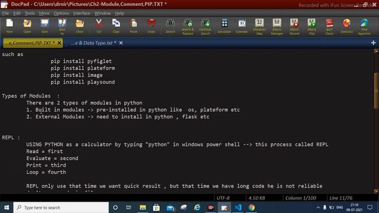Open Visual Studio Code from the taskbar
Screen dimensions: 379x213
(238, 208)
